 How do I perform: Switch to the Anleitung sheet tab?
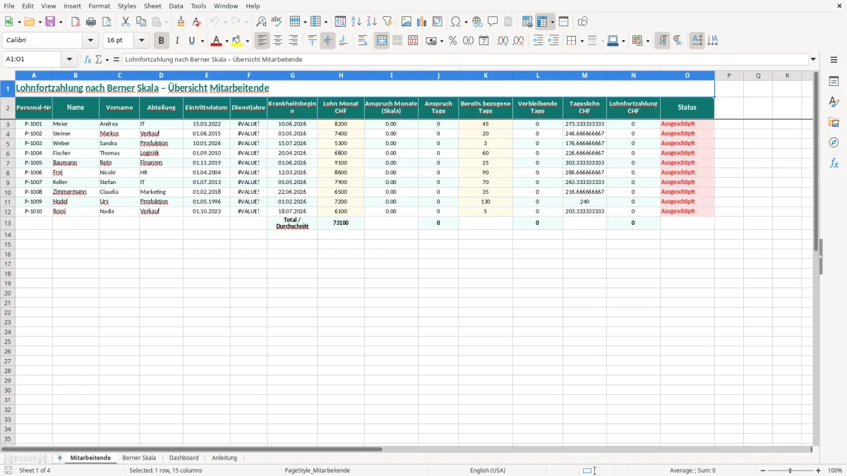(224, 458)
